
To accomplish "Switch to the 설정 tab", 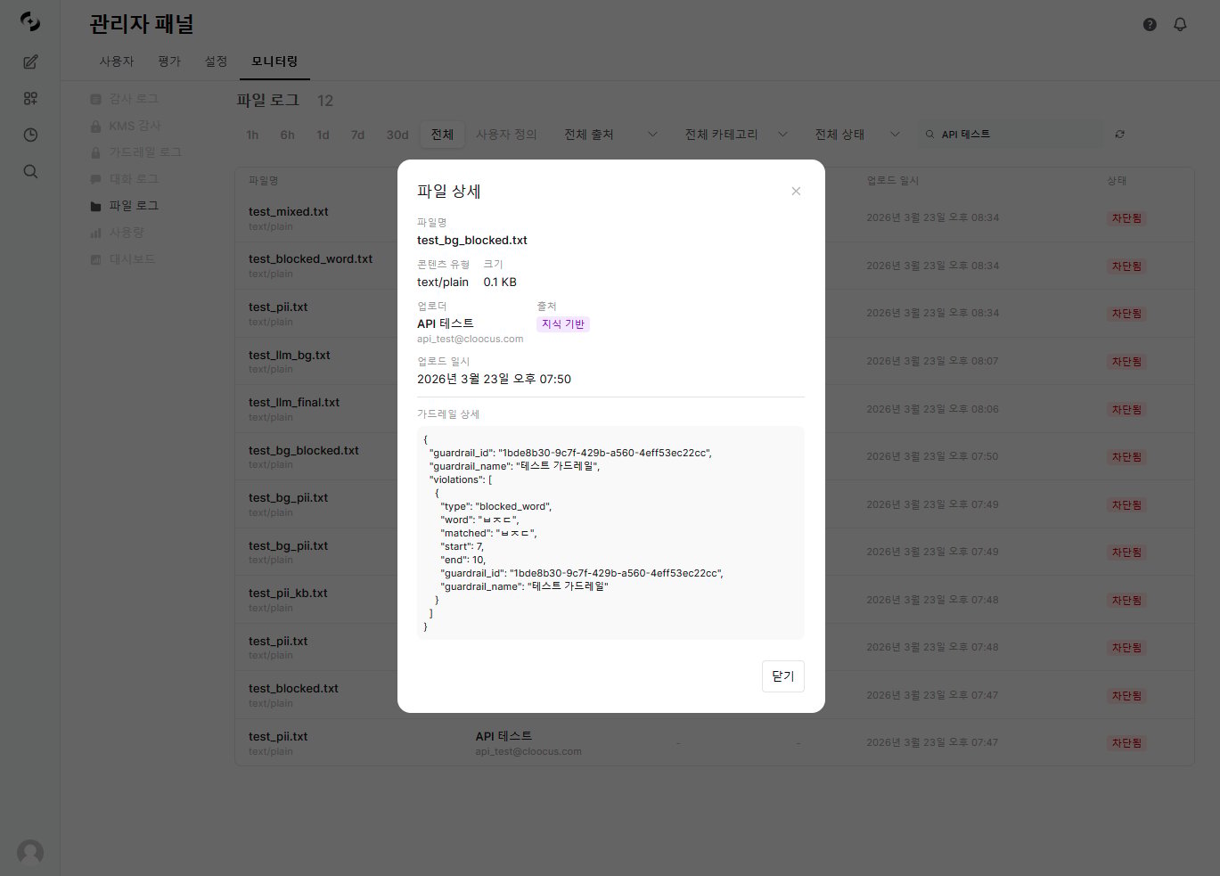I will point(217,61).
